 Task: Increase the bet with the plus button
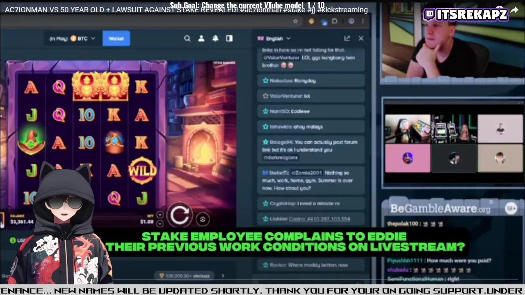160,215
